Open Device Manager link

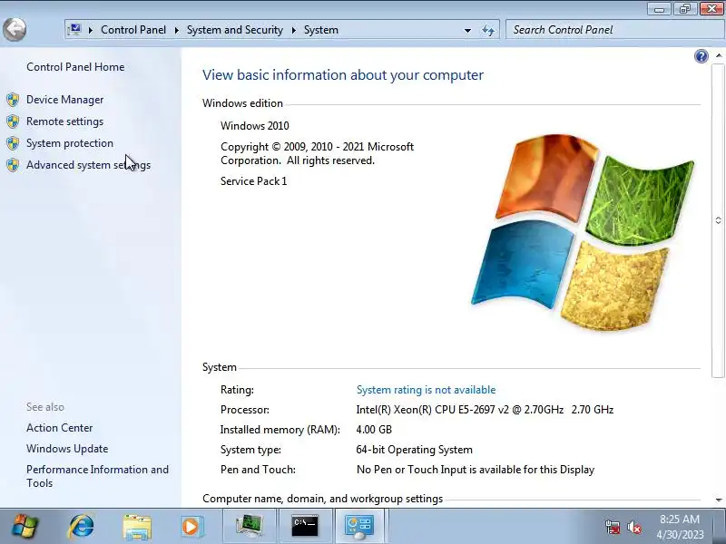64,100
